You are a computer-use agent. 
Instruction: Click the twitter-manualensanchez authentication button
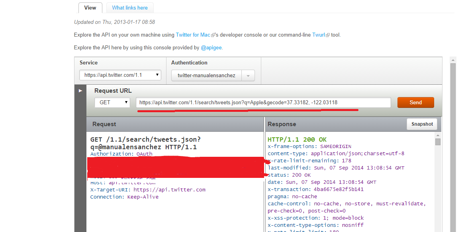point(206,75)
